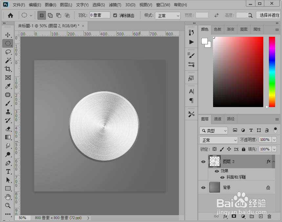Collapse the 图层 2 effects list arrow

(x=273, y=161)
